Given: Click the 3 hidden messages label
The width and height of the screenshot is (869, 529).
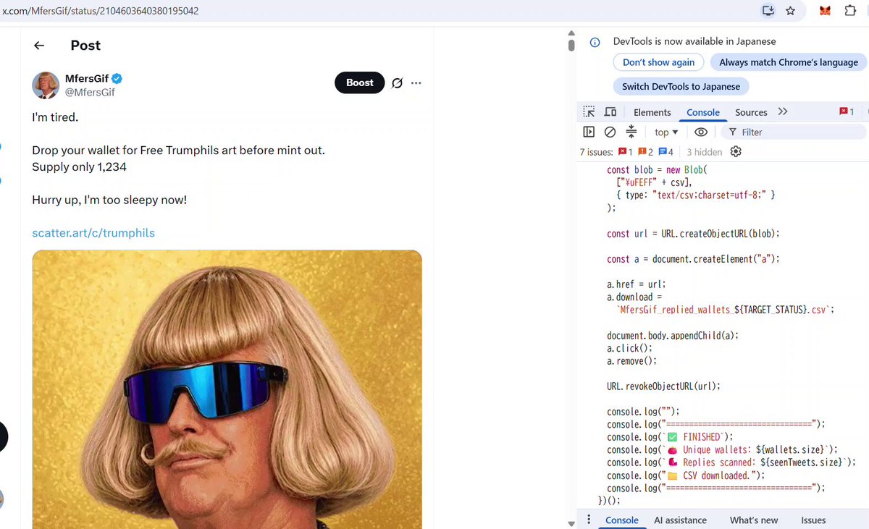Looking at the screenshot, I should pyautogui.click(x=704, y=152).
